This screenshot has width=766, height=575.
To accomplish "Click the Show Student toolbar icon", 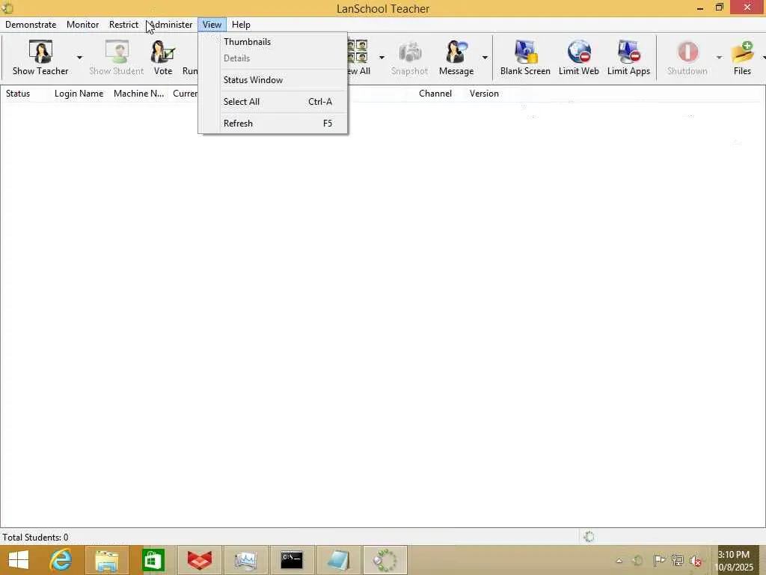I will [116, 58].
